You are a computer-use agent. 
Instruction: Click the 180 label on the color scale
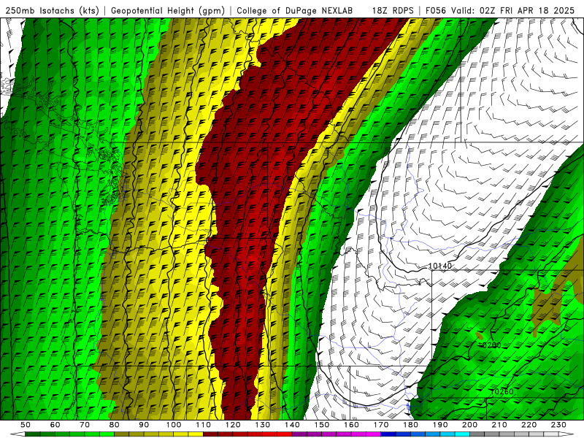[x=410, y=425]
